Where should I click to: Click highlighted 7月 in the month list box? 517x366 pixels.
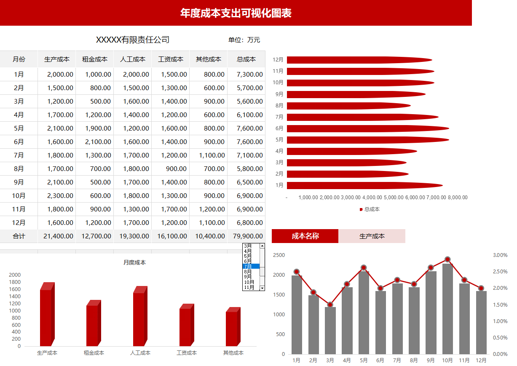(x=251, y=266)
